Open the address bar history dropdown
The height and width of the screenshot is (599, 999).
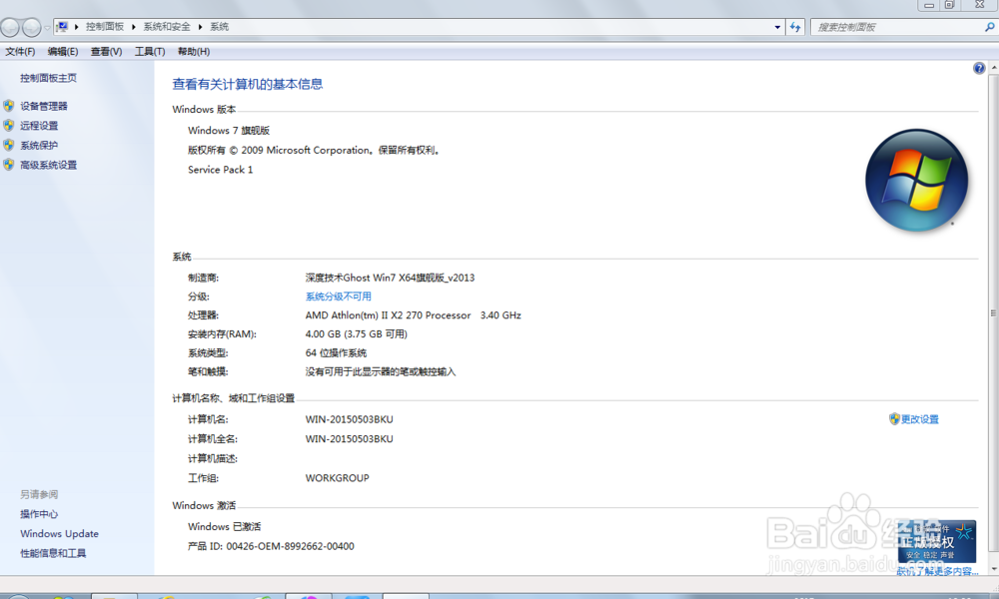tap(777, 27)
